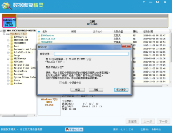This screenshot has width=172, height=133.
Task: Click the 保留 button in dialog
Action: click(x=78, y=90)
